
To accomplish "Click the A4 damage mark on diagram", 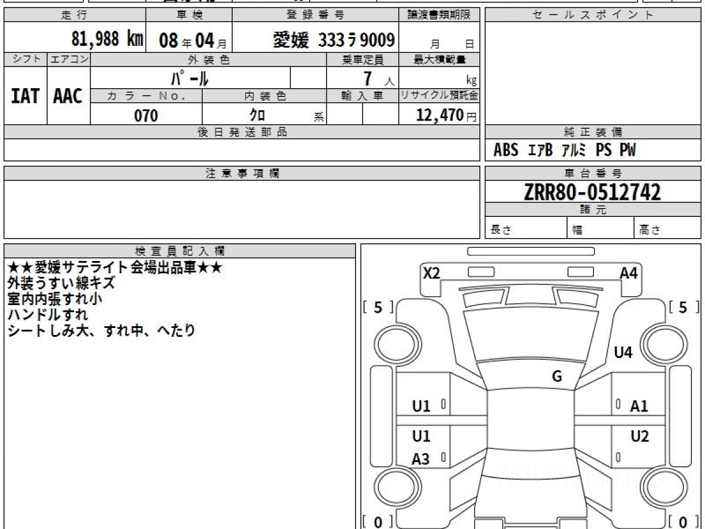I will [x=629, y=272].
